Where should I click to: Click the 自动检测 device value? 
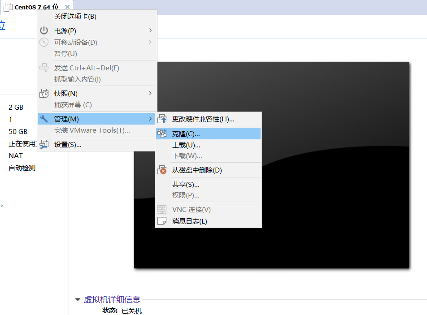pyautogui.click(x=22, y=168)
